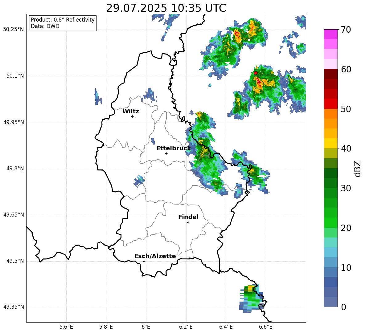Click the colorbar tick label 50

[x=346, y=109]
